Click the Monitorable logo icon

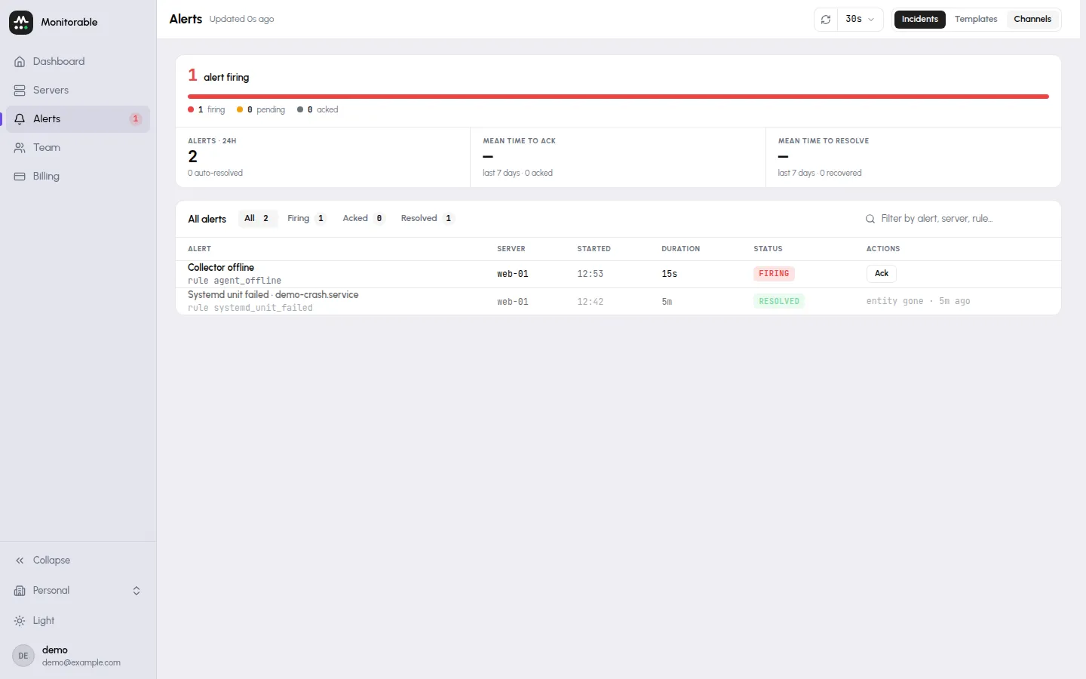point(21,23)
